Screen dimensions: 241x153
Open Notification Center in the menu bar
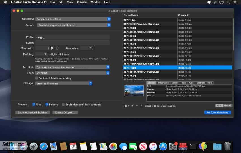coord(234,2)
